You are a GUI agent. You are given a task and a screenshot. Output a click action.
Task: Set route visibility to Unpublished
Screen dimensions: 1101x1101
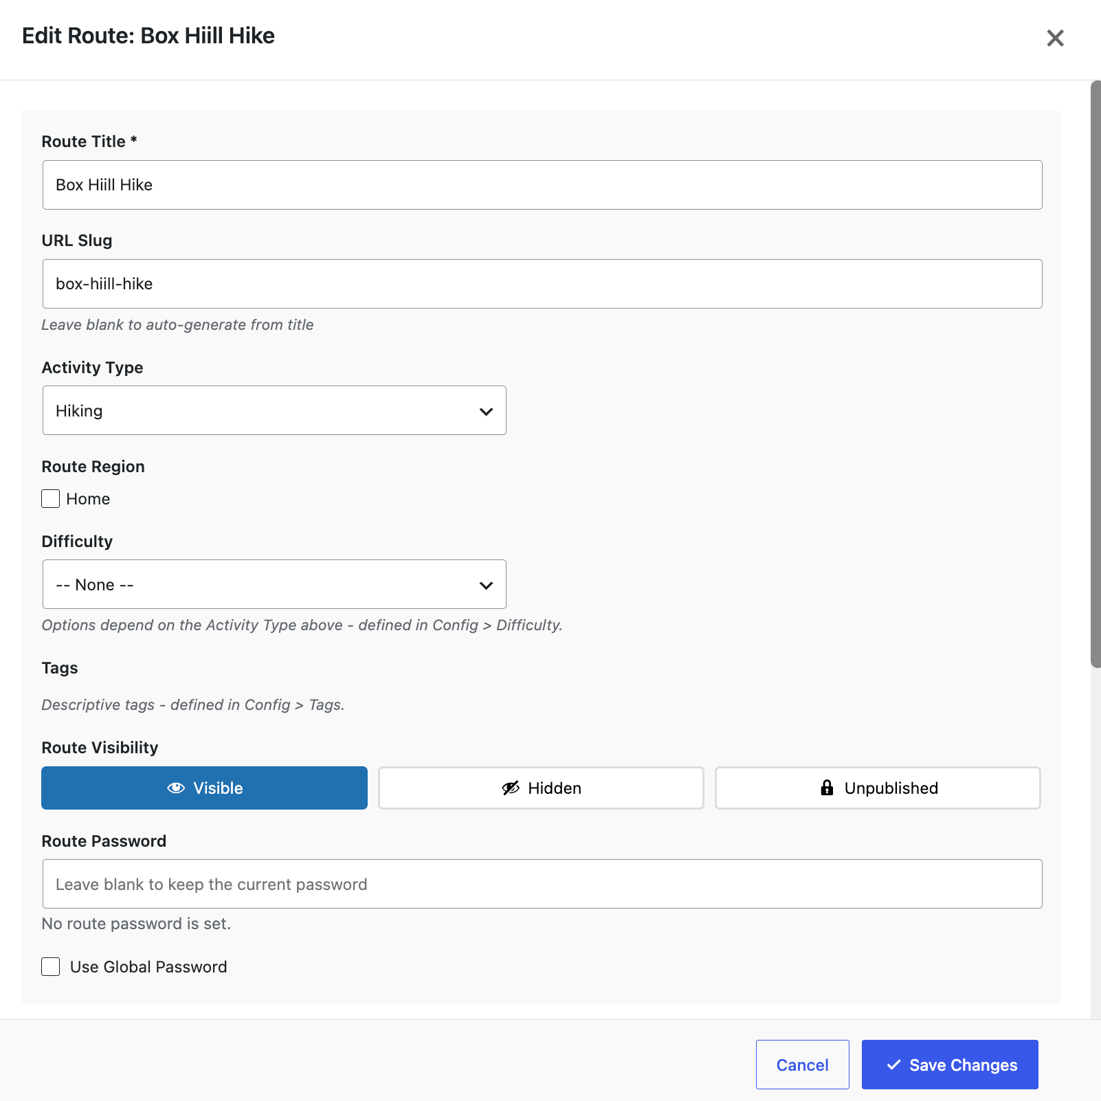[x=878, y=788]
